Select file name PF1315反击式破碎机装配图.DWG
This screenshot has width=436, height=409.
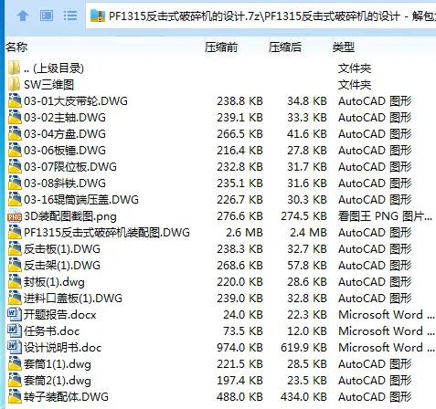(107, 233)
